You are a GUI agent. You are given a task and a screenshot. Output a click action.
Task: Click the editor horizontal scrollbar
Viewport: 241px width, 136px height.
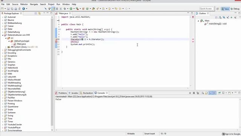tap(125, 88)
